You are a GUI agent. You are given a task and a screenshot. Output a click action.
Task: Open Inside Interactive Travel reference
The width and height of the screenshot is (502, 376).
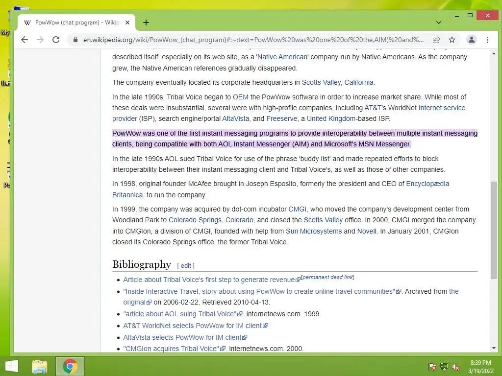point(262,291)
